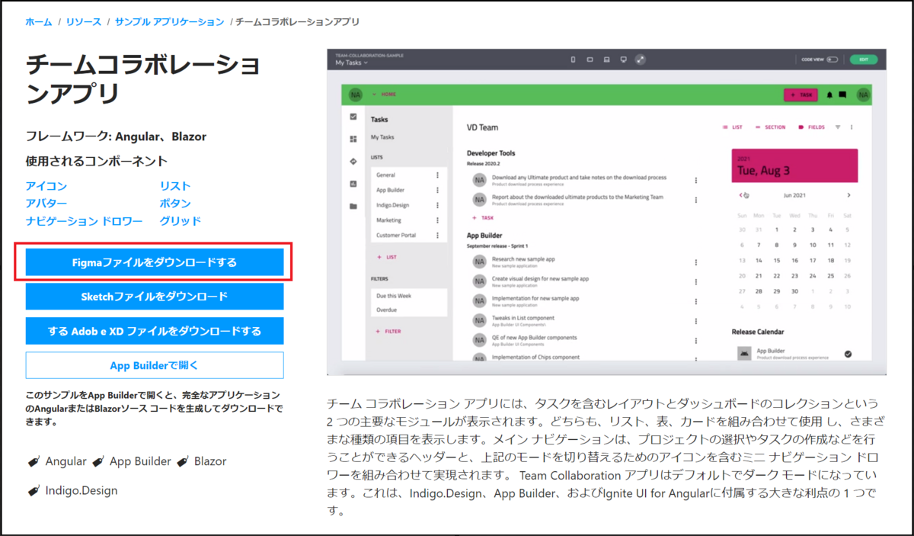Select June 15 on the calendar

pos(775,262)
